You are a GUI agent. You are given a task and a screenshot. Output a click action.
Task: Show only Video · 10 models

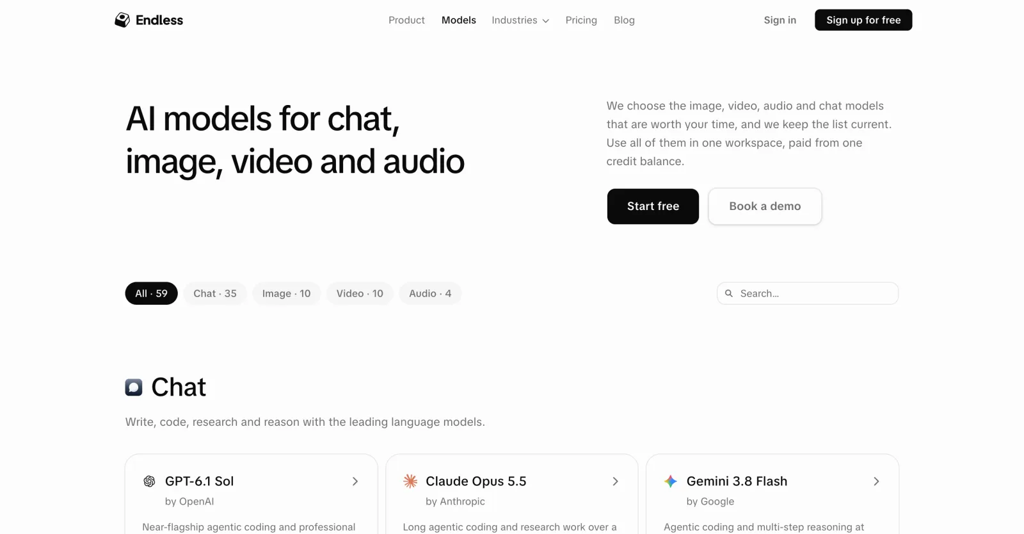(360, 293)
